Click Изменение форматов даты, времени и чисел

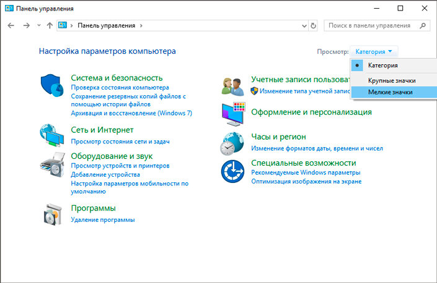317,148
